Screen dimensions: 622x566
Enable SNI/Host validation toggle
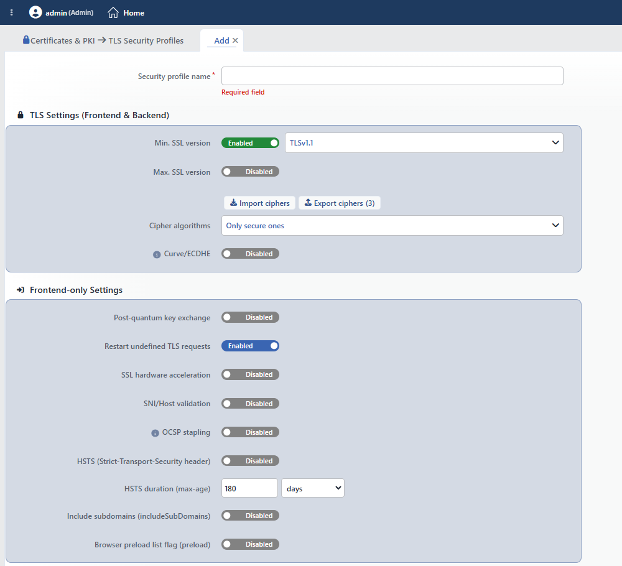coord(250,404)
